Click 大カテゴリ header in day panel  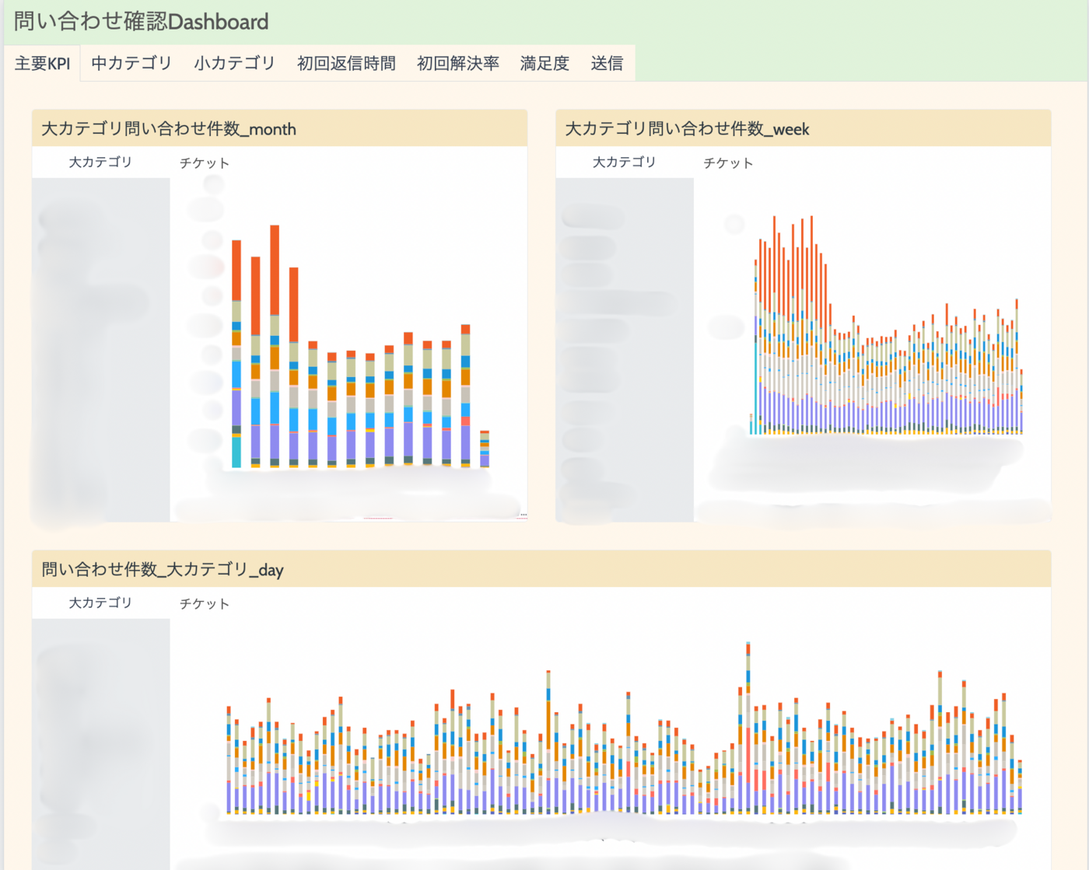point(100,603)
